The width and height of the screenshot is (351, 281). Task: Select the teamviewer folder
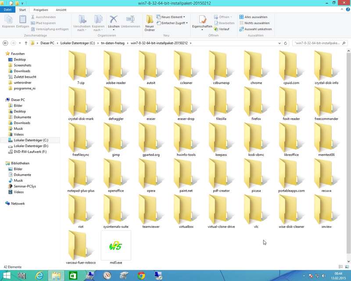pyautogui.click(x=151, y=212)
